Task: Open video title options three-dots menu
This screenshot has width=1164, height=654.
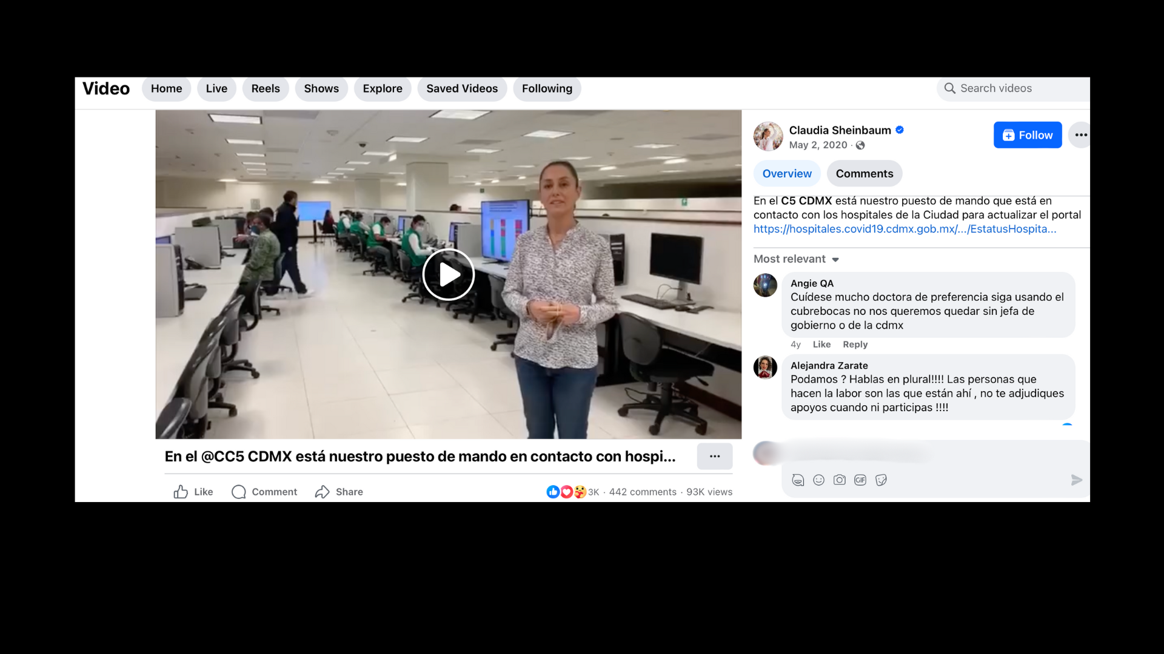Action: click(715, 457)
